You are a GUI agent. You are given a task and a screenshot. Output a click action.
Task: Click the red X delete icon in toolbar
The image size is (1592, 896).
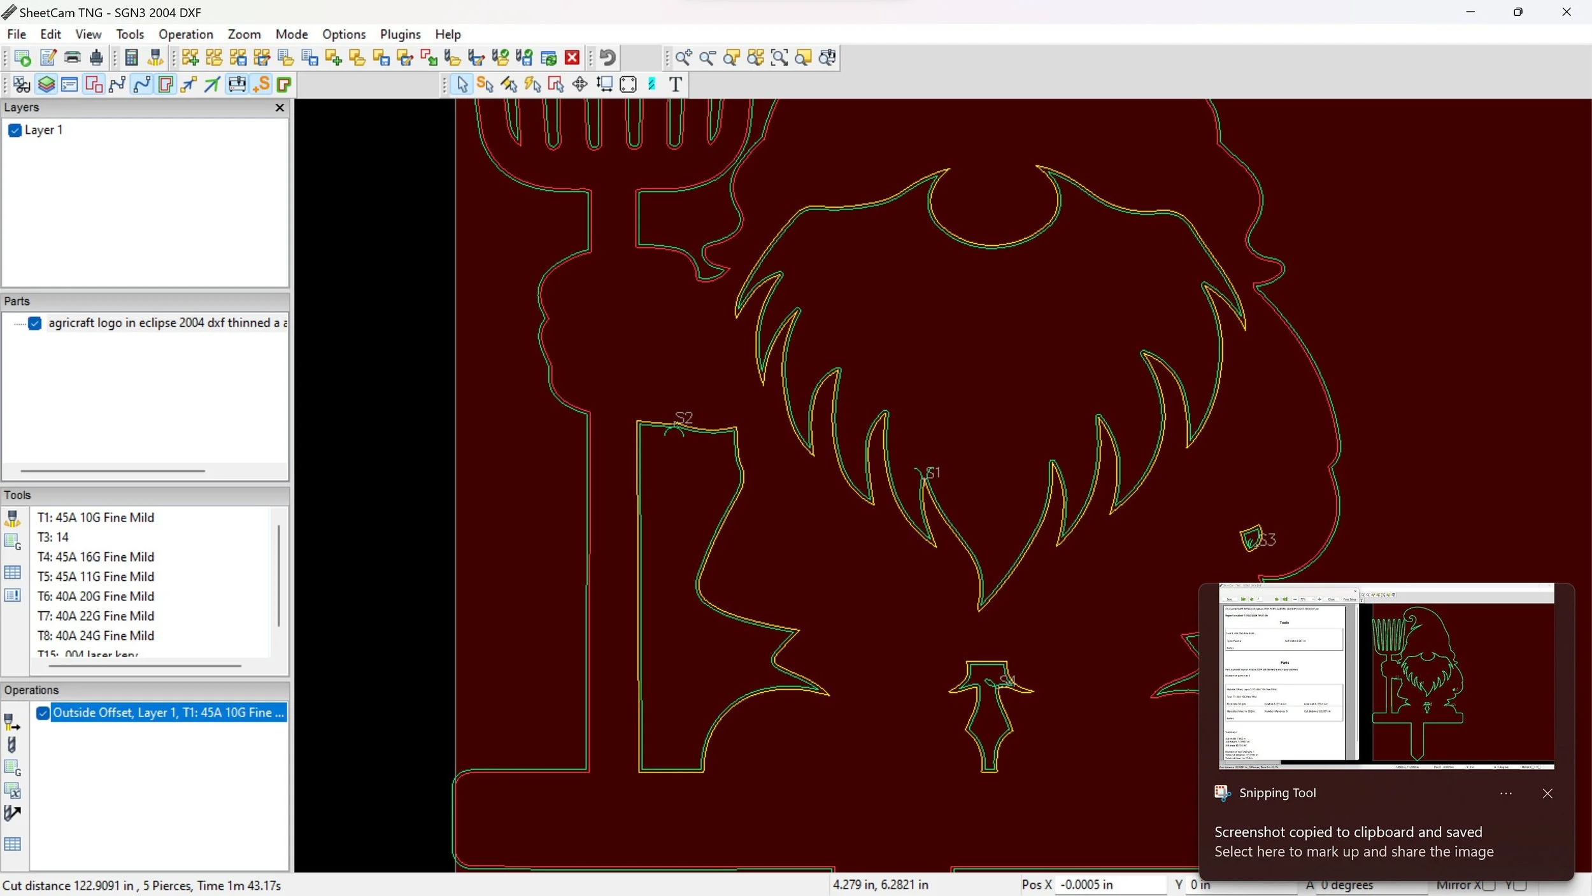(572, 58)
